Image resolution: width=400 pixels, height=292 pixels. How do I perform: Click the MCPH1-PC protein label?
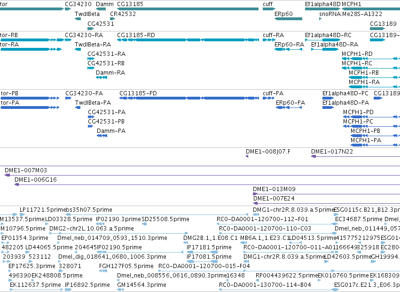coord(358,122)
